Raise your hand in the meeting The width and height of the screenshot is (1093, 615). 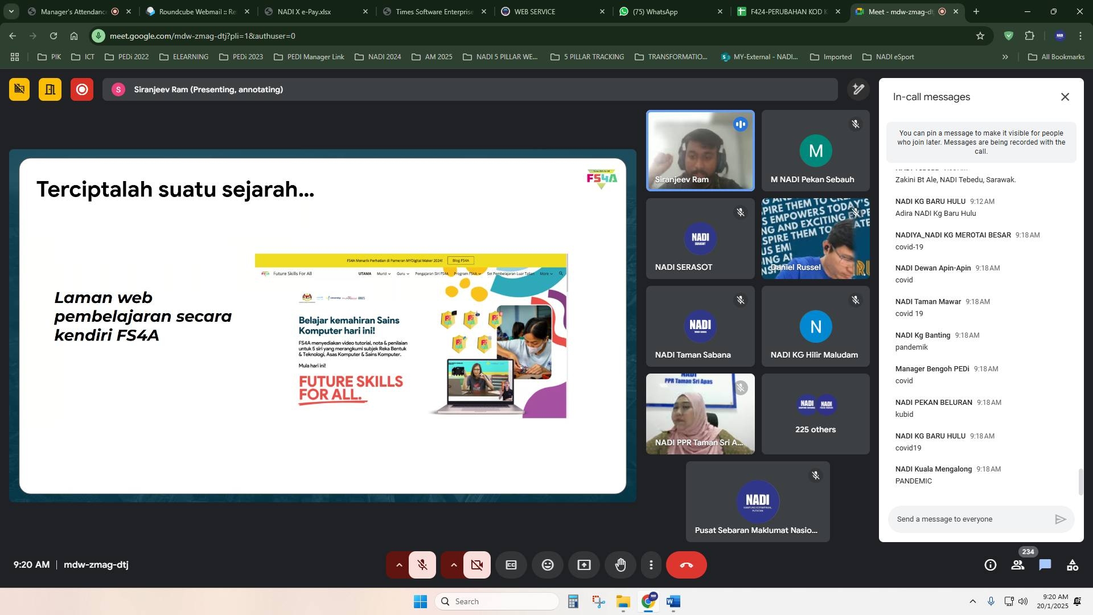621,565
